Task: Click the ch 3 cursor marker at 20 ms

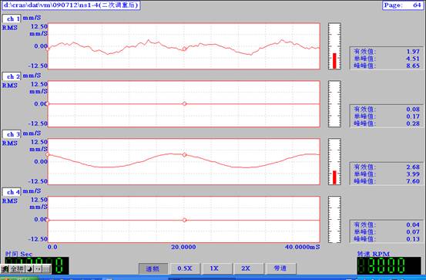Action: 184,155
